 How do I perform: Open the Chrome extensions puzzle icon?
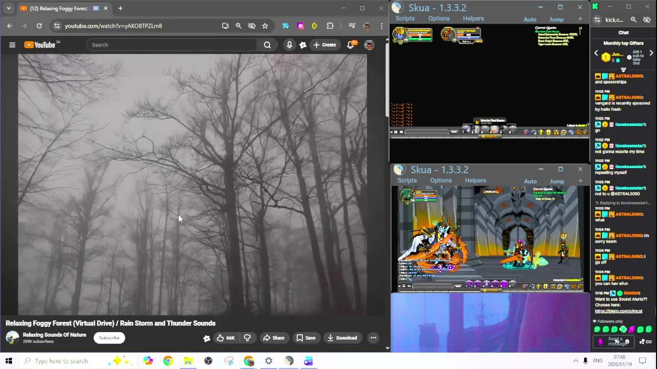[x=330, y=26]
